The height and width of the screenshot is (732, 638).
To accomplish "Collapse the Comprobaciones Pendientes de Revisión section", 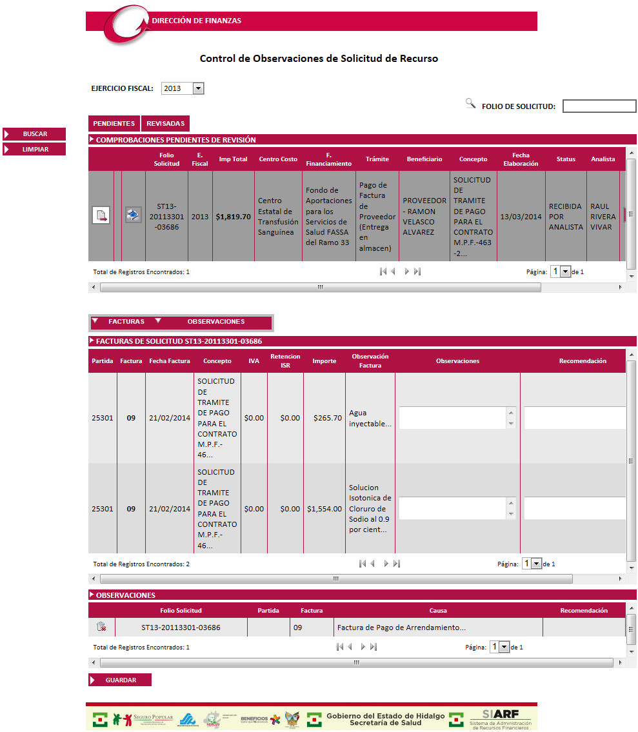I will coord(92,139).
